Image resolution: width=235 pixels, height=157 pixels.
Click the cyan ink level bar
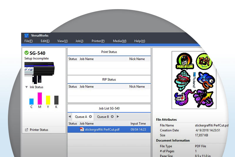pyautogui.click(x=31, y=101)
